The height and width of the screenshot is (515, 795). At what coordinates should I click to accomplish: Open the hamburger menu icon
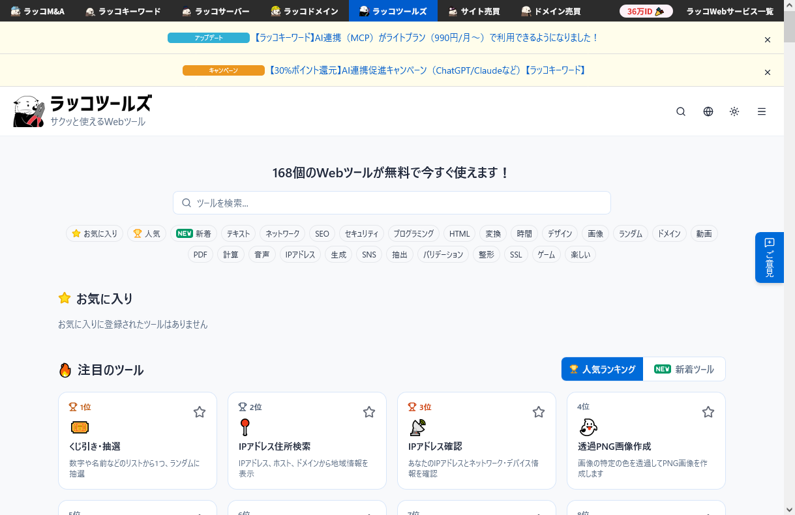[762, 111]
